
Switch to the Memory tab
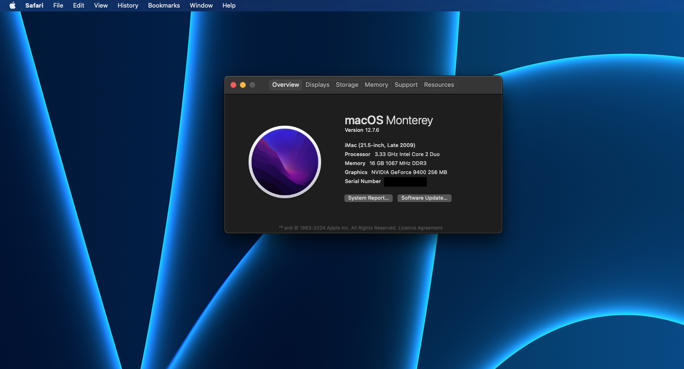click(x=377, y=85)
